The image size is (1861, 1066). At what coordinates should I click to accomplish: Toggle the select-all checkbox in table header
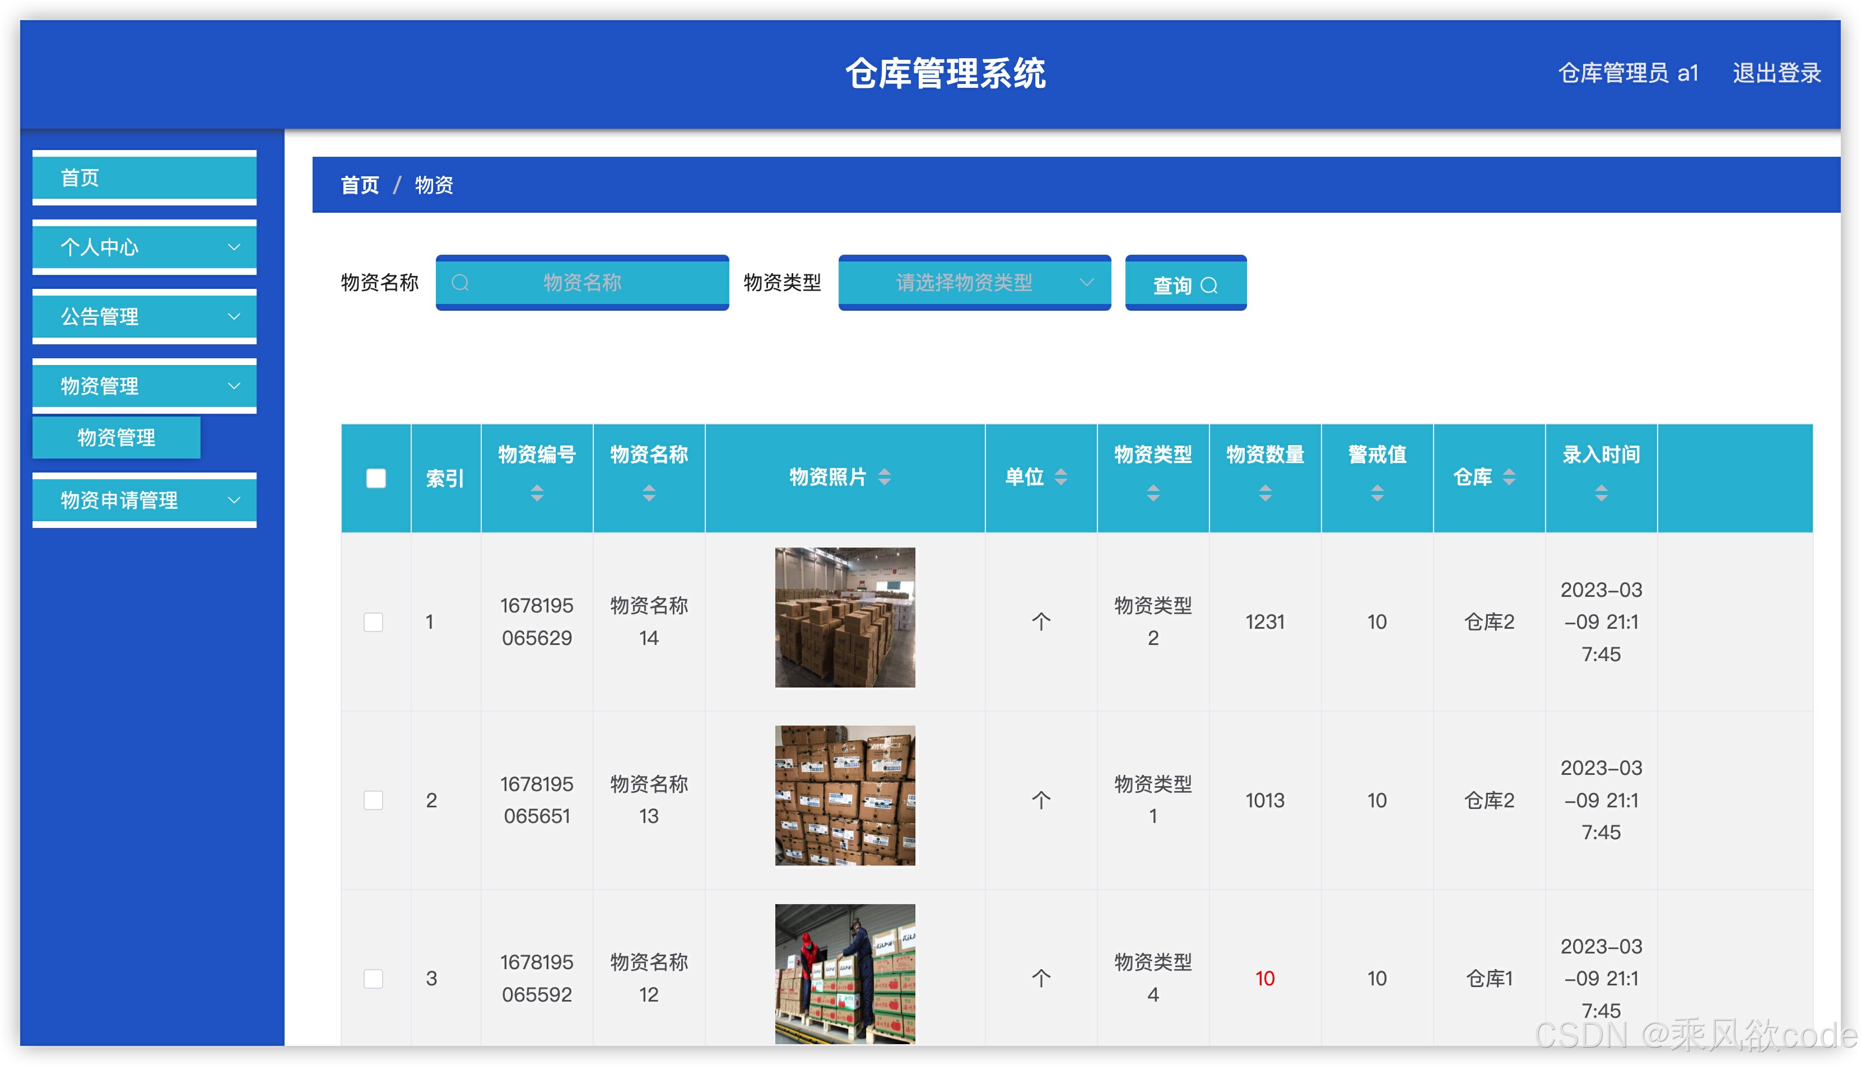376,478
